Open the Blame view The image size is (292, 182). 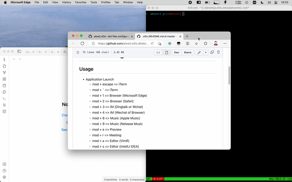point(188,53)
